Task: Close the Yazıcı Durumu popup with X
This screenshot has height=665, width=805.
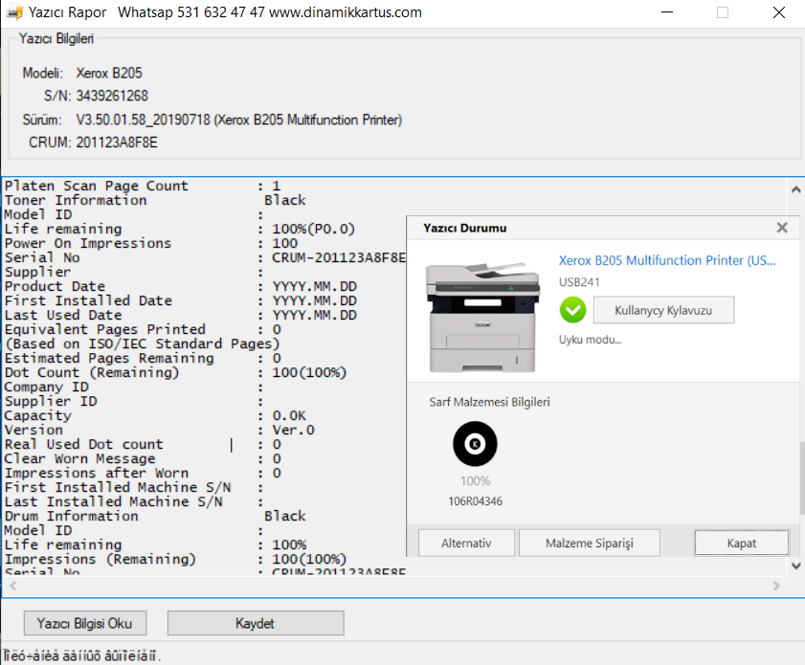Action: 782,228
